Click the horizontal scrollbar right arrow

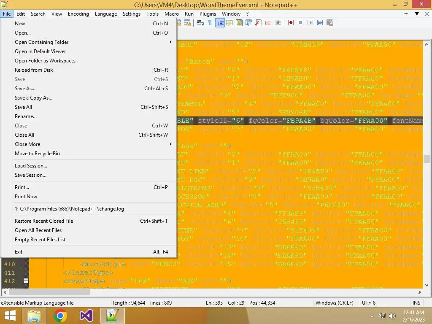pyautogui.click(x=419, y=292)
